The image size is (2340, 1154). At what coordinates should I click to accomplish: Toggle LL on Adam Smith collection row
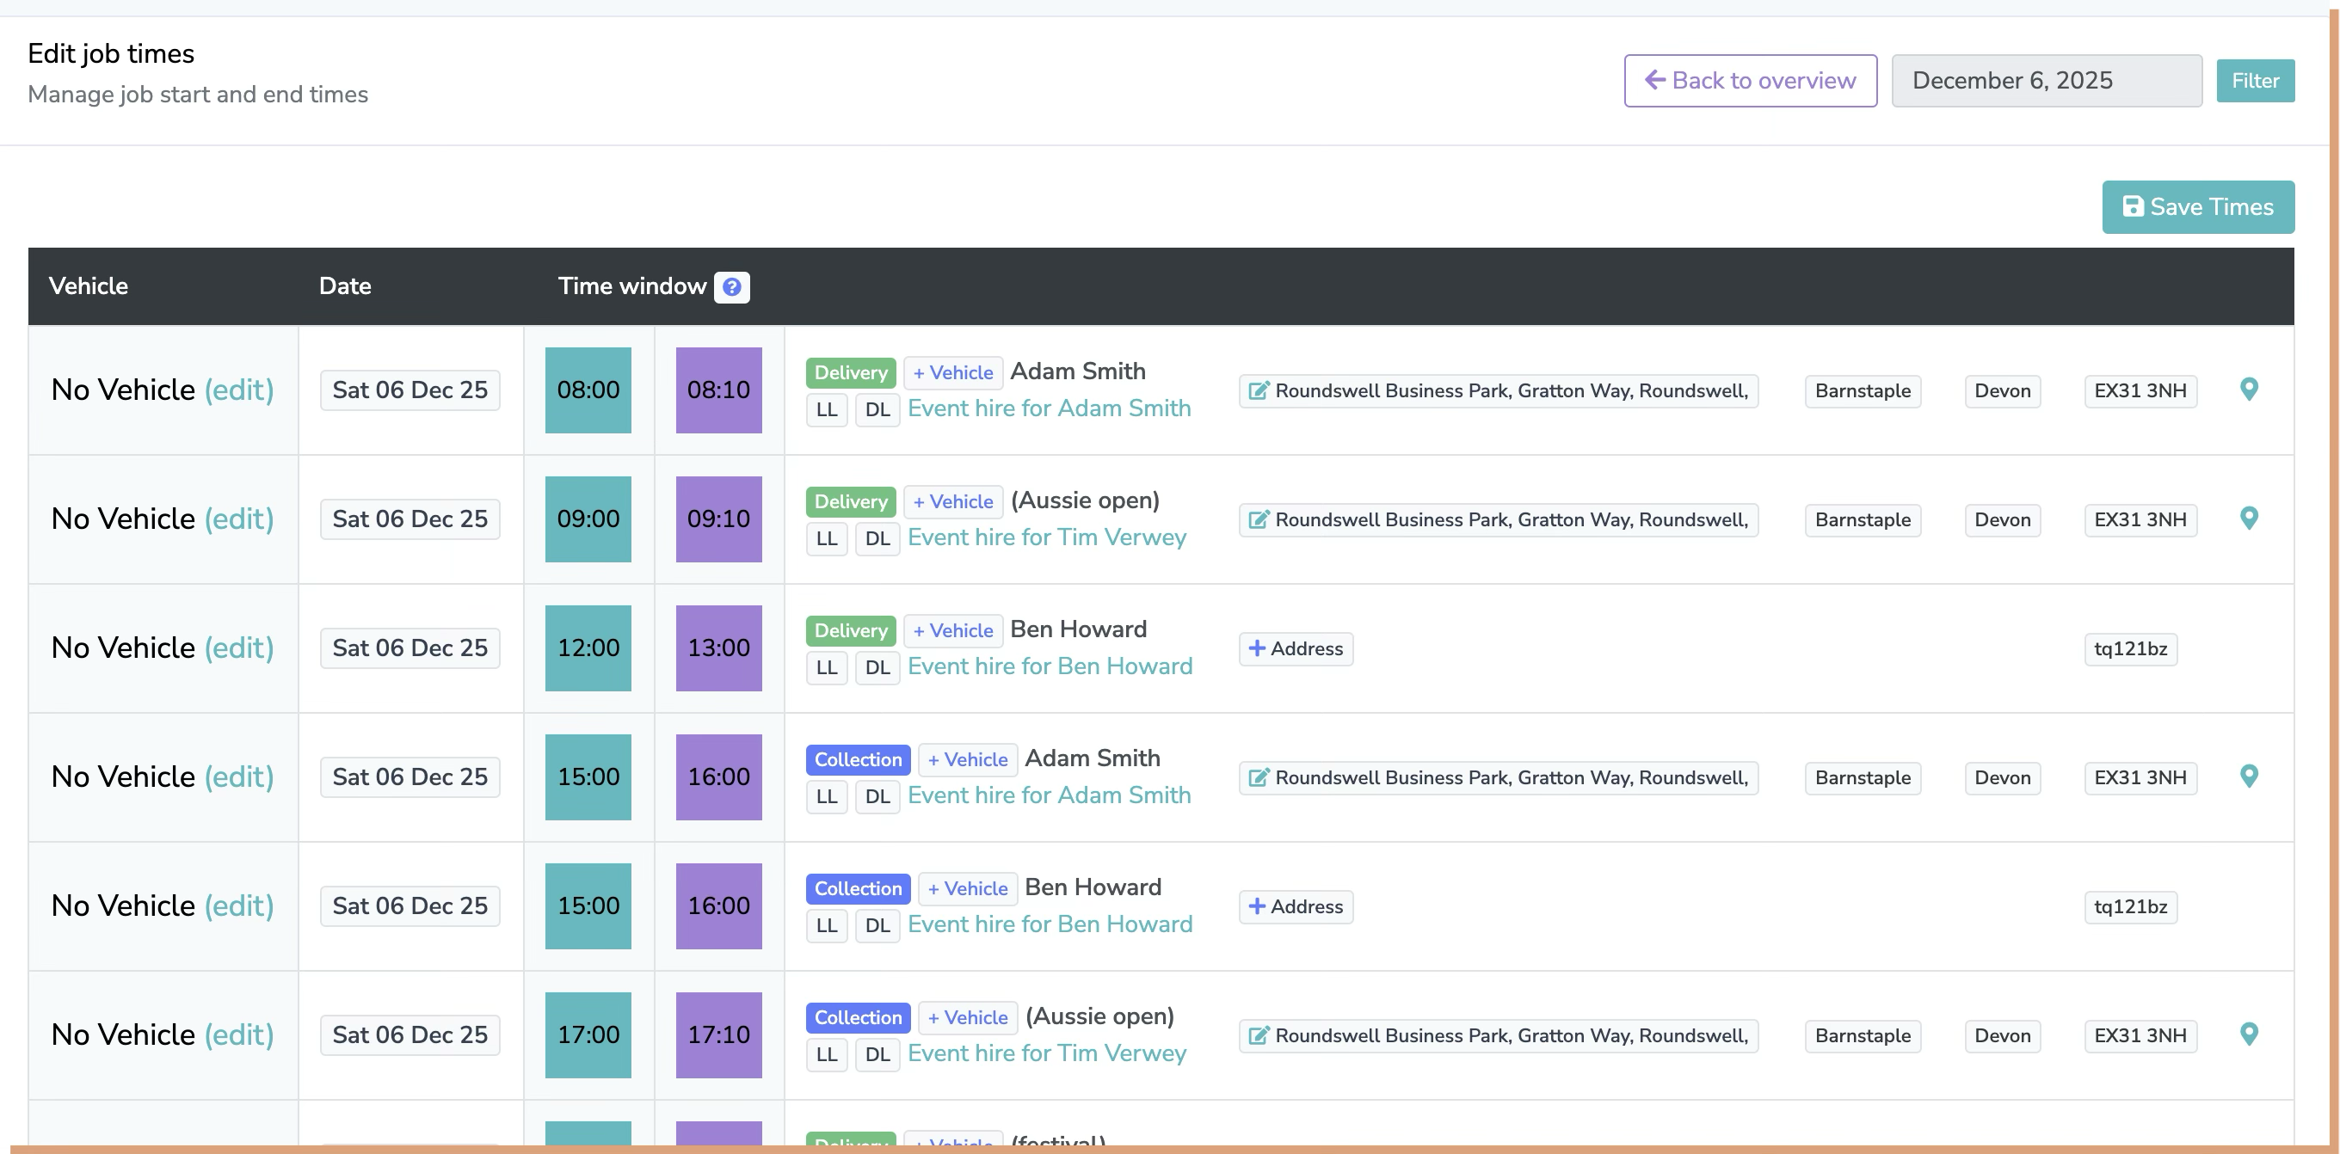pyautogui.click(x=827, y=796)
